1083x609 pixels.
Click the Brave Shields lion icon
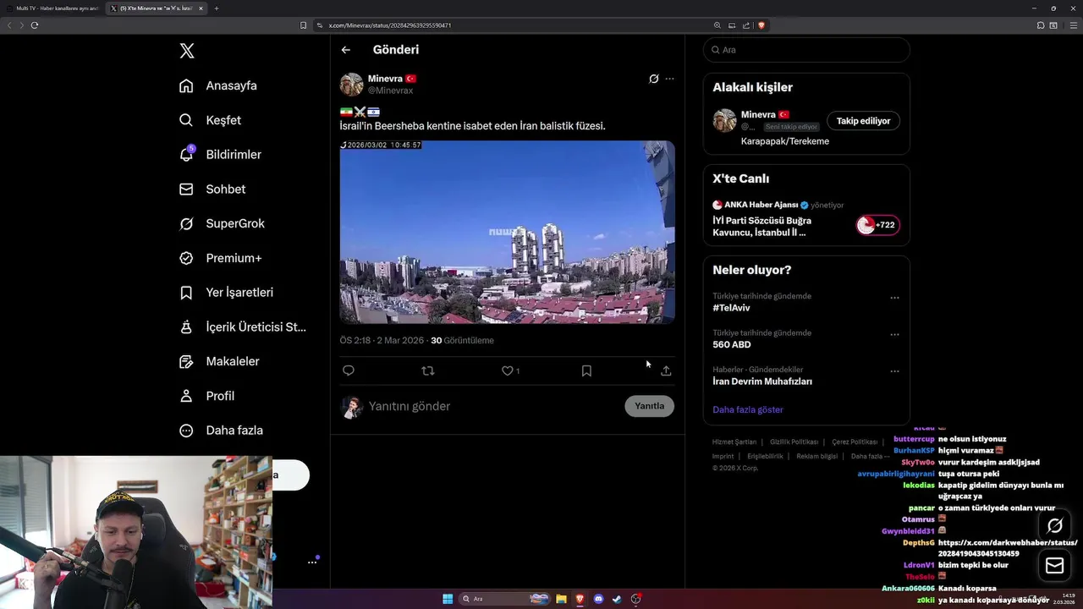761,25
